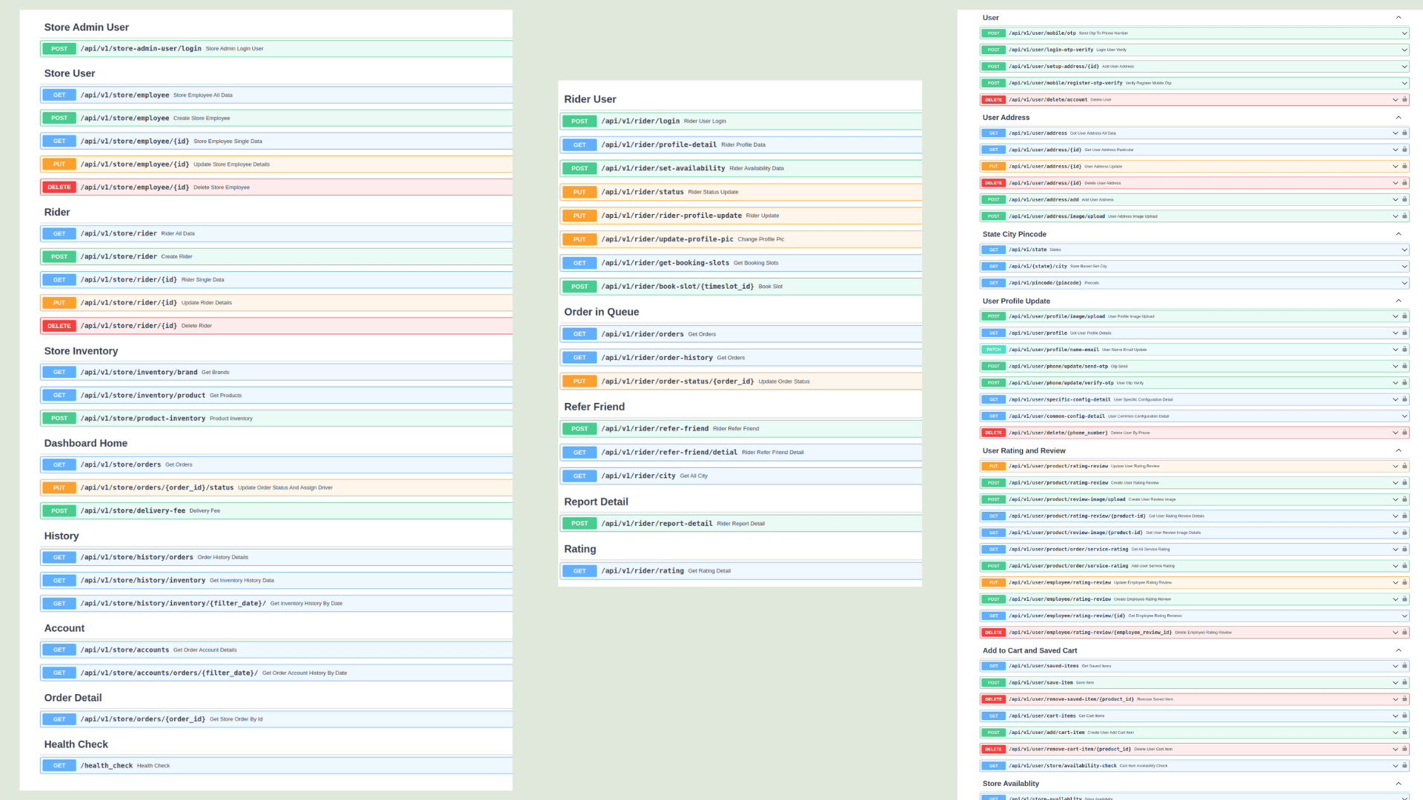Screen dimensions: 1423x800
Task: Click lock icon on phone/update/verify-otp row
Action: tap(1404, 383)
